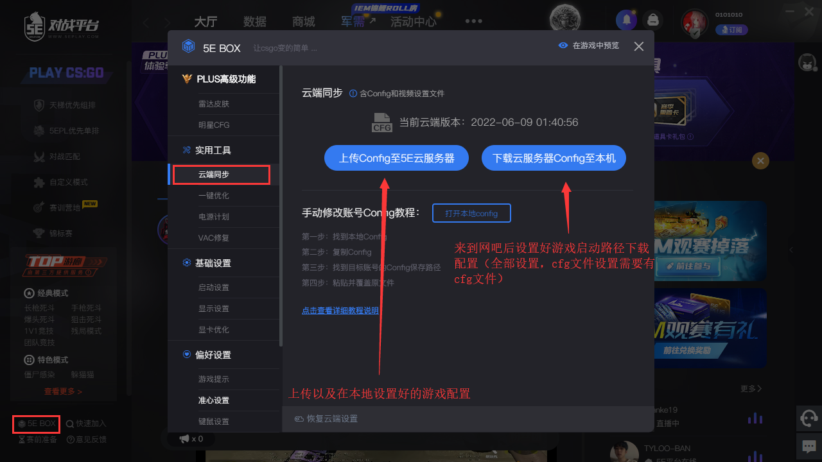Open 活动中心 tab in main window
822x462 pixels.
(x=414, y=22)
